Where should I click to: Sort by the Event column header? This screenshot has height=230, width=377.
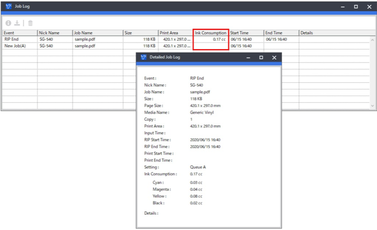click(19, 33)
